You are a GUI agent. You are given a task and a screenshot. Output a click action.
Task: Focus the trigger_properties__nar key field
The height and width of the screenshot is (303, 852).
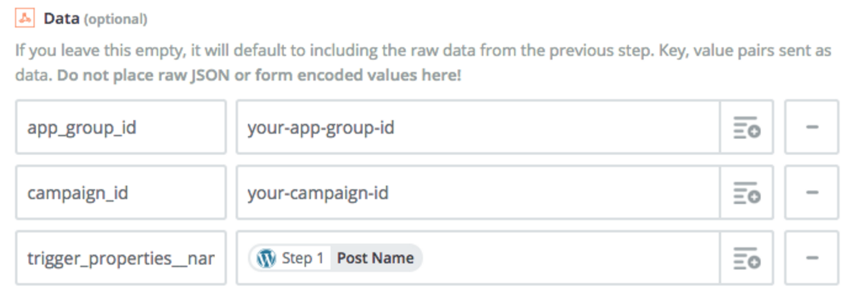pos(121,258)
